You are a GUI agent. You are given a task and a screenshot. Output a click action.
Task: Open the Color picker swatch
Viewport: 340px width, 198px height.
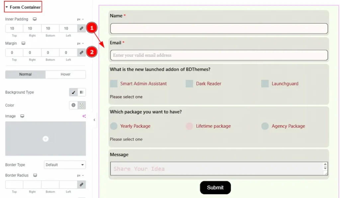click(x=82, y=105)
